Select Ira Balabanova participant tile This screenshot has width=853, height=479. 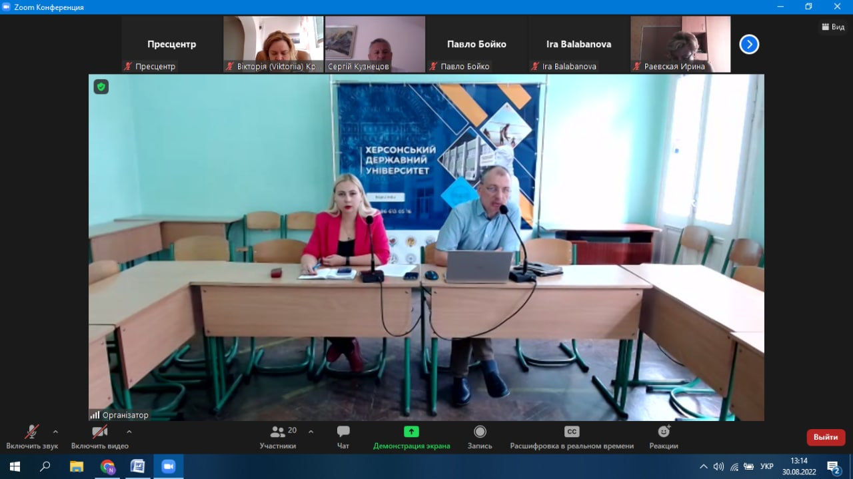point(578,44)
